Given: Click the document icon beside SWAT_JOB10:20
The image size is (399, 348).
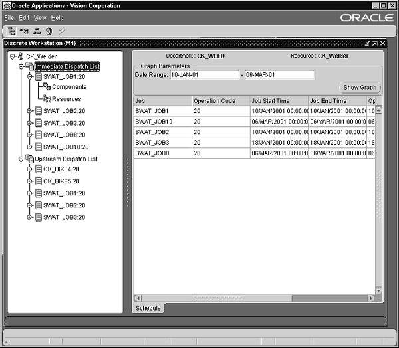Looking at the screenshot, I should click(x=39, y=147).
